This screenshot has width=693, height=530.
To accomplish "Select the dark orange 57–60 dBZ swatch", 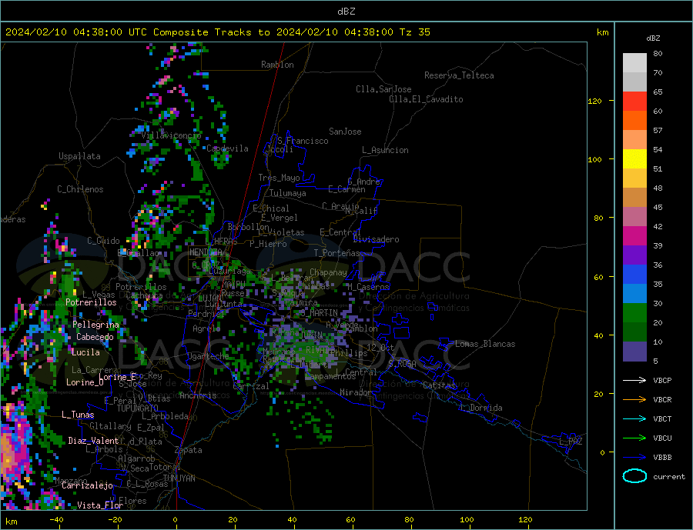I will point(634,121).
